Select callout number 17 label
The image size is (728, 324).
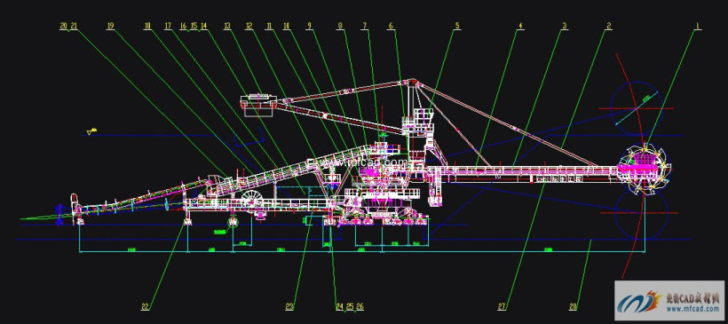(168, 27)
